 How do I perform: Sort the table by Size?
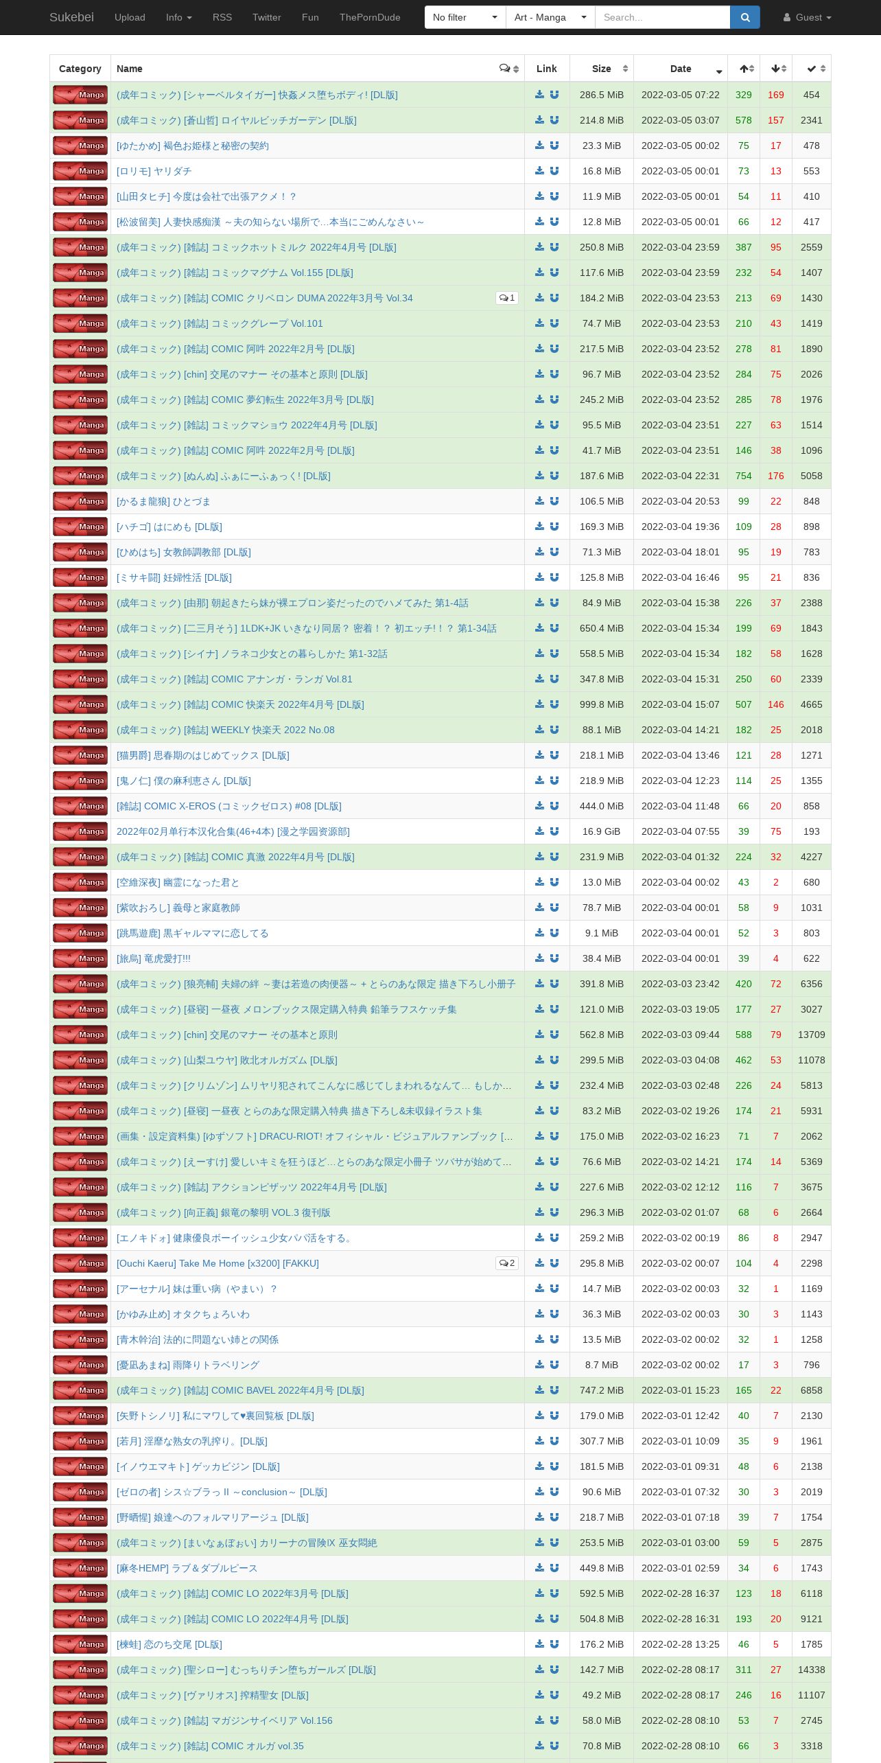point(602,69)
